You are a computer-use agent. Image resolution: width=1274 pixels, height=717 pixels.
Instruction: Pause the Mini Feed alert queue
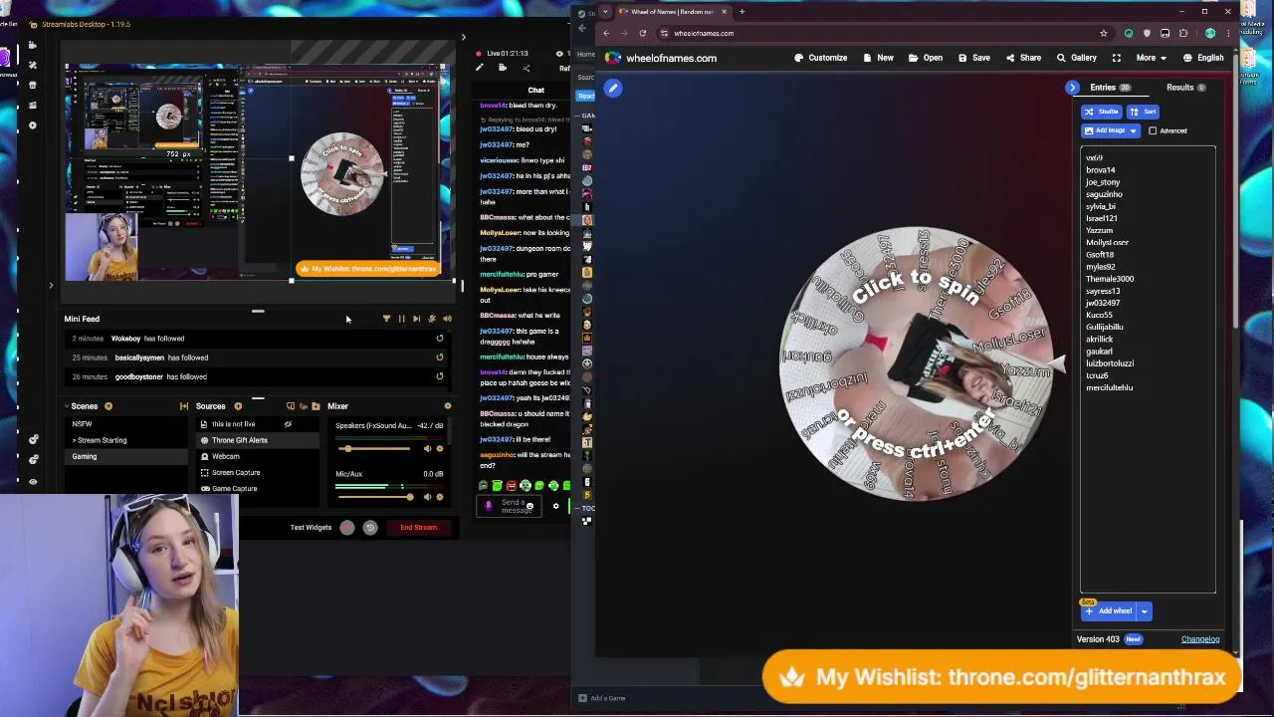pos(401,319)
